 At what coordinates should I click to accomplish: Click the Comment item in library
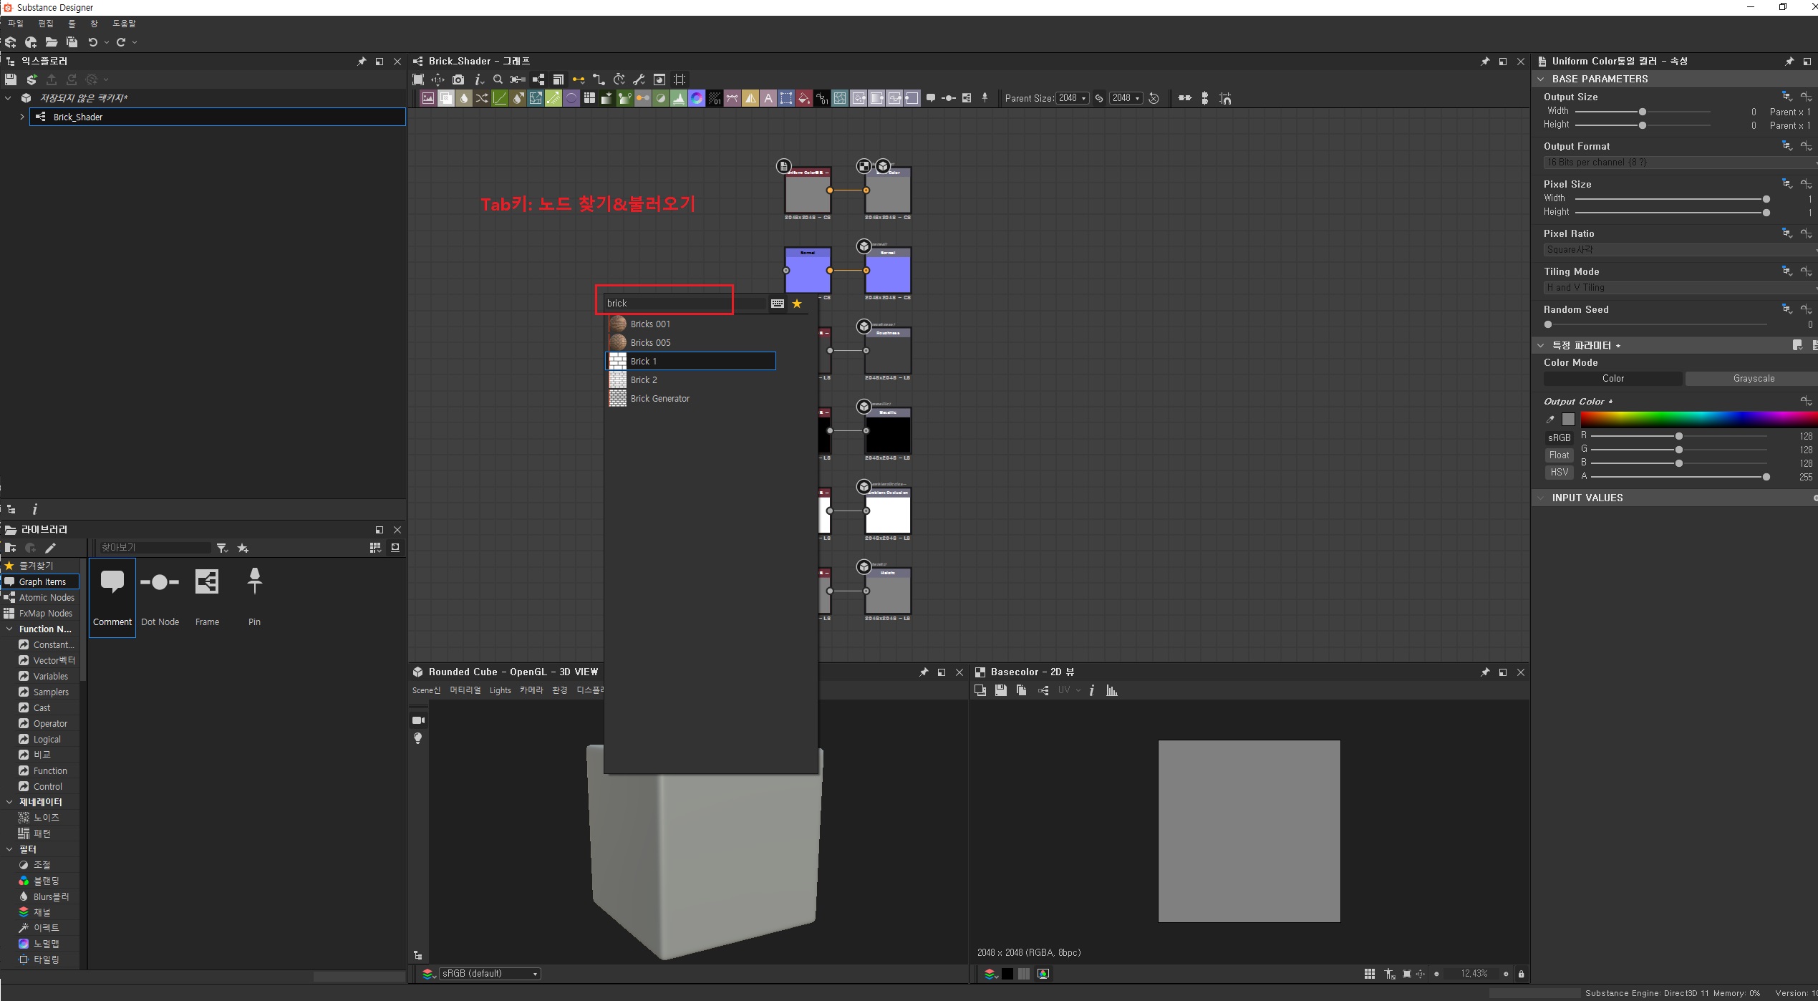(112, 597)
